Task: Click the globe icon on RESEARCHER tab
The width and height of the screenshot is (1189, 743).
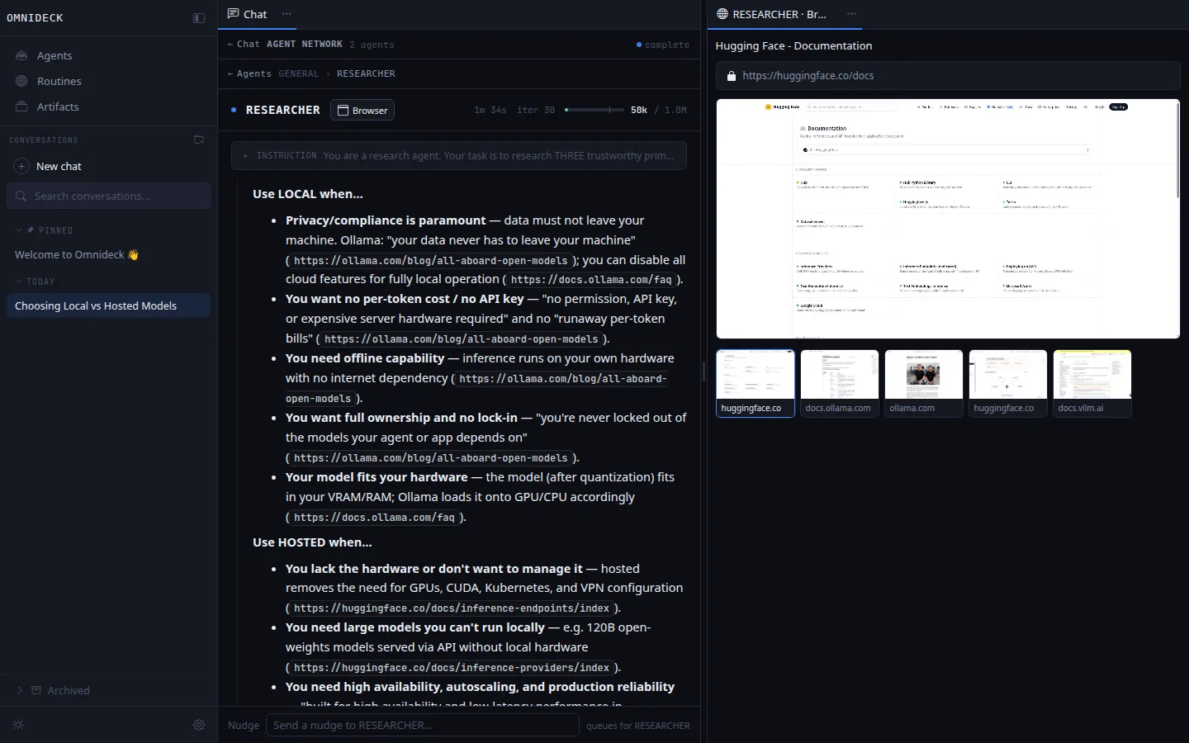Action: [722, 14]
